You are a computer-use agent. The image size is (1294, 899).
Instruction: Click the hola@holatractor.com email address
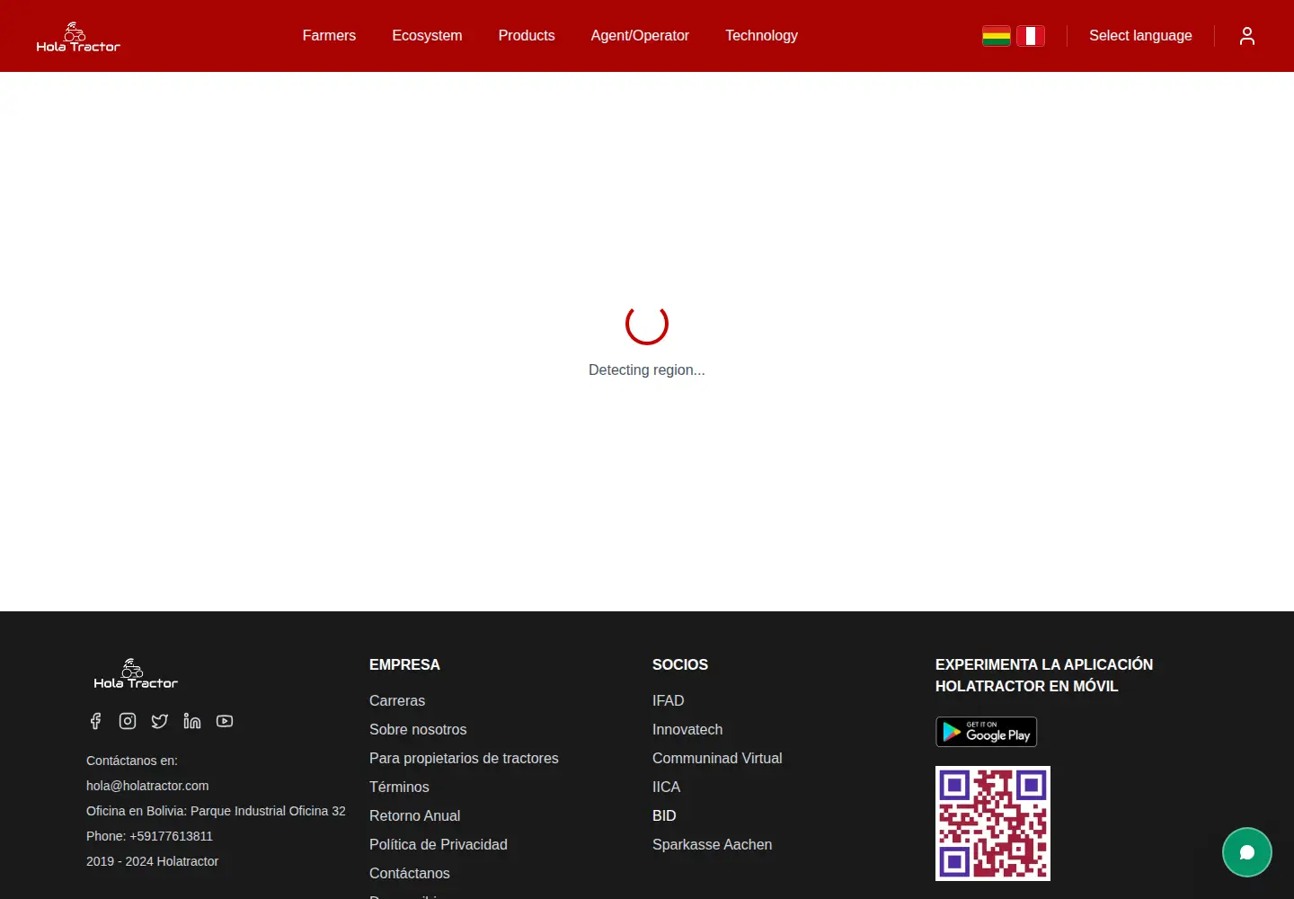pos(147,786)
